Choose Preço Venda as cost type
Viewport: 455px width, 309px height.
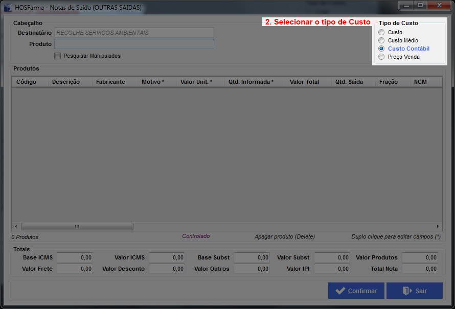point(381,57)
